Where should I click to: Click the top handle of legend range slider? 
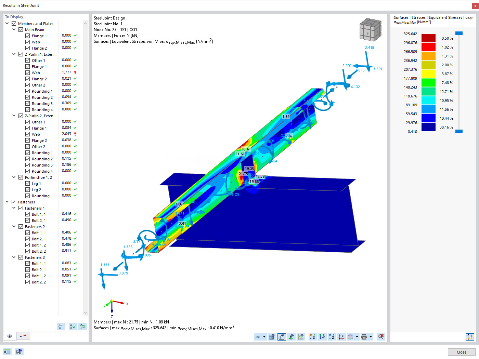click(x=459, y=33)
